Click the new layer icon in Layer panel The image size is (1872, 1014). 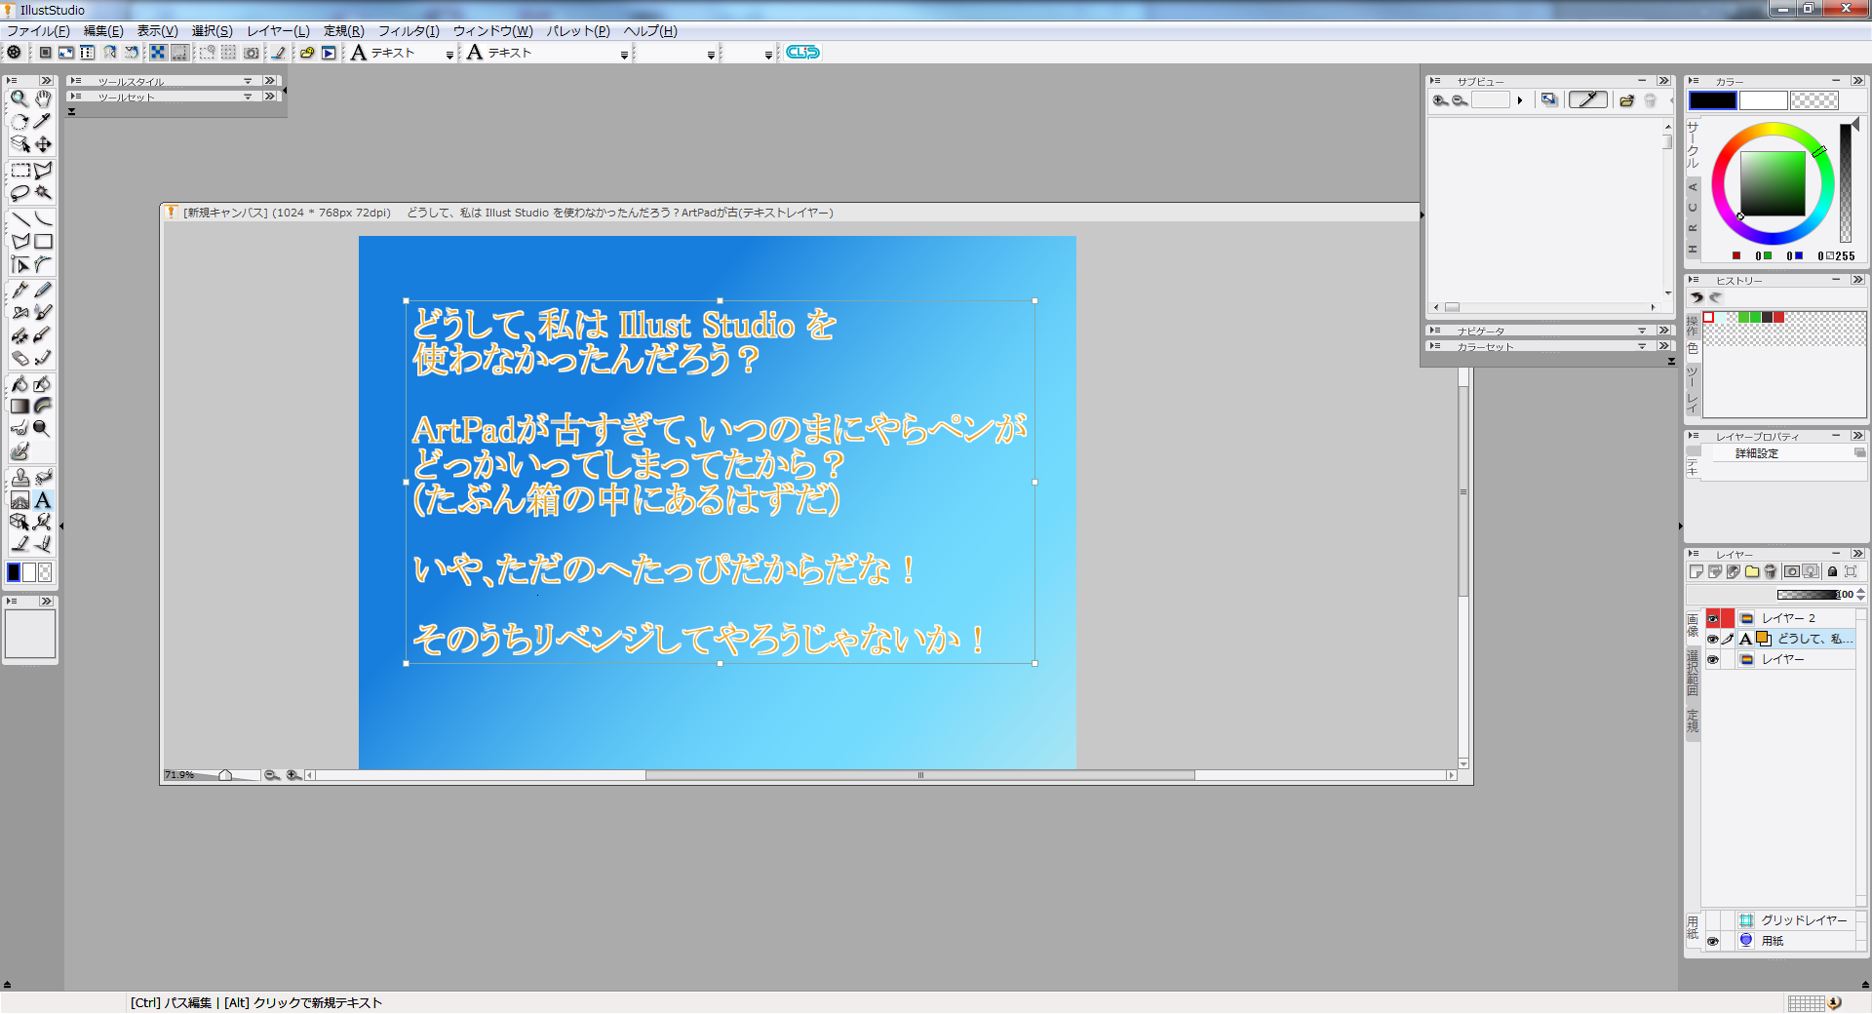[x=1696, y=572]
